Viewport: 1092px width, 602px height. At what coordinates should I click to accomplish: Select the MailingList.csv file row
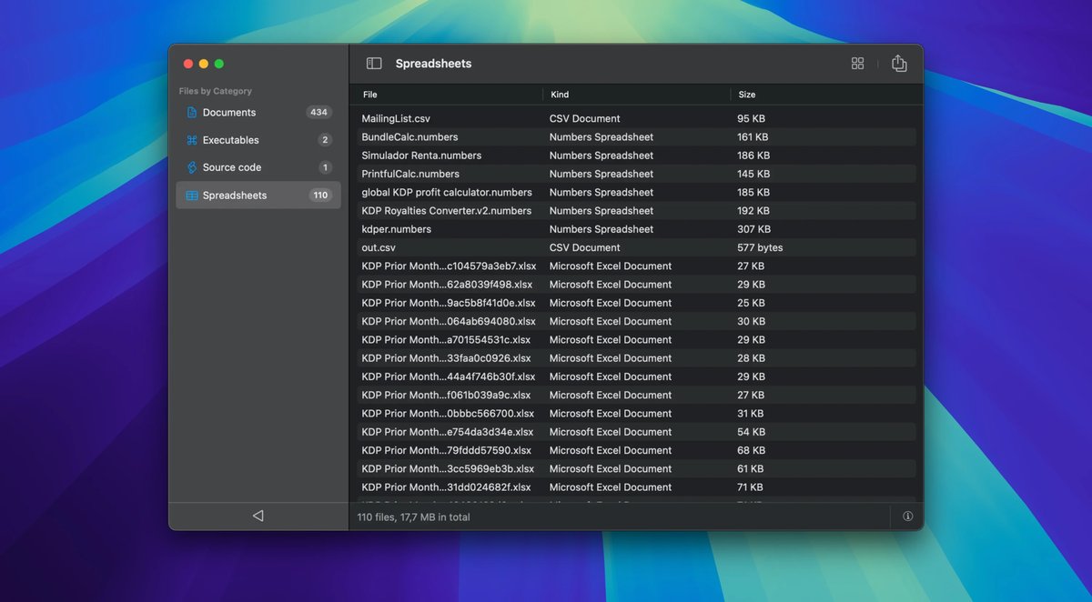click(396, 119)
